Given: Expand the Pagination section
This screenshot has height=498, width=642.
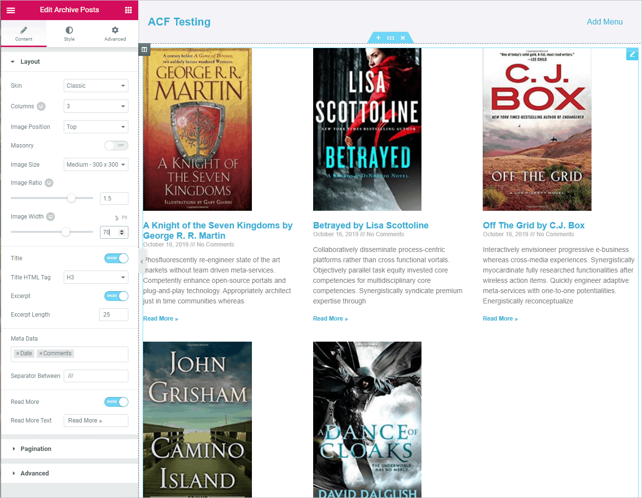Looking at the screenshot, I should [70, 449].
